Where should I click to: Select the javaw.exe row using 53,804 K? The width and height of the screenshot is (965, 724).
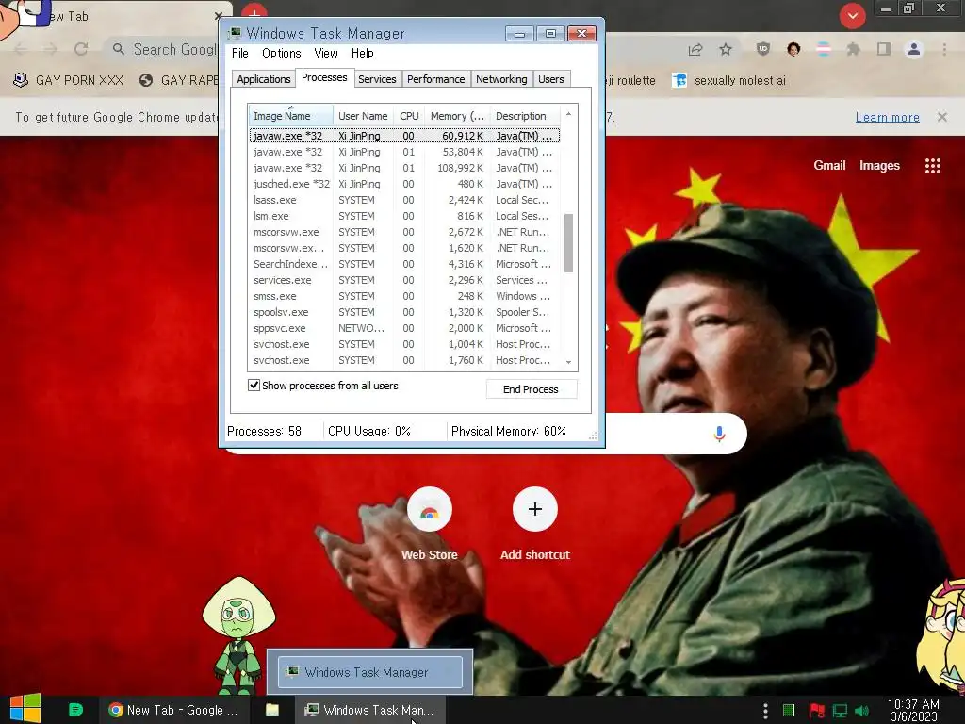coord(404,152)
